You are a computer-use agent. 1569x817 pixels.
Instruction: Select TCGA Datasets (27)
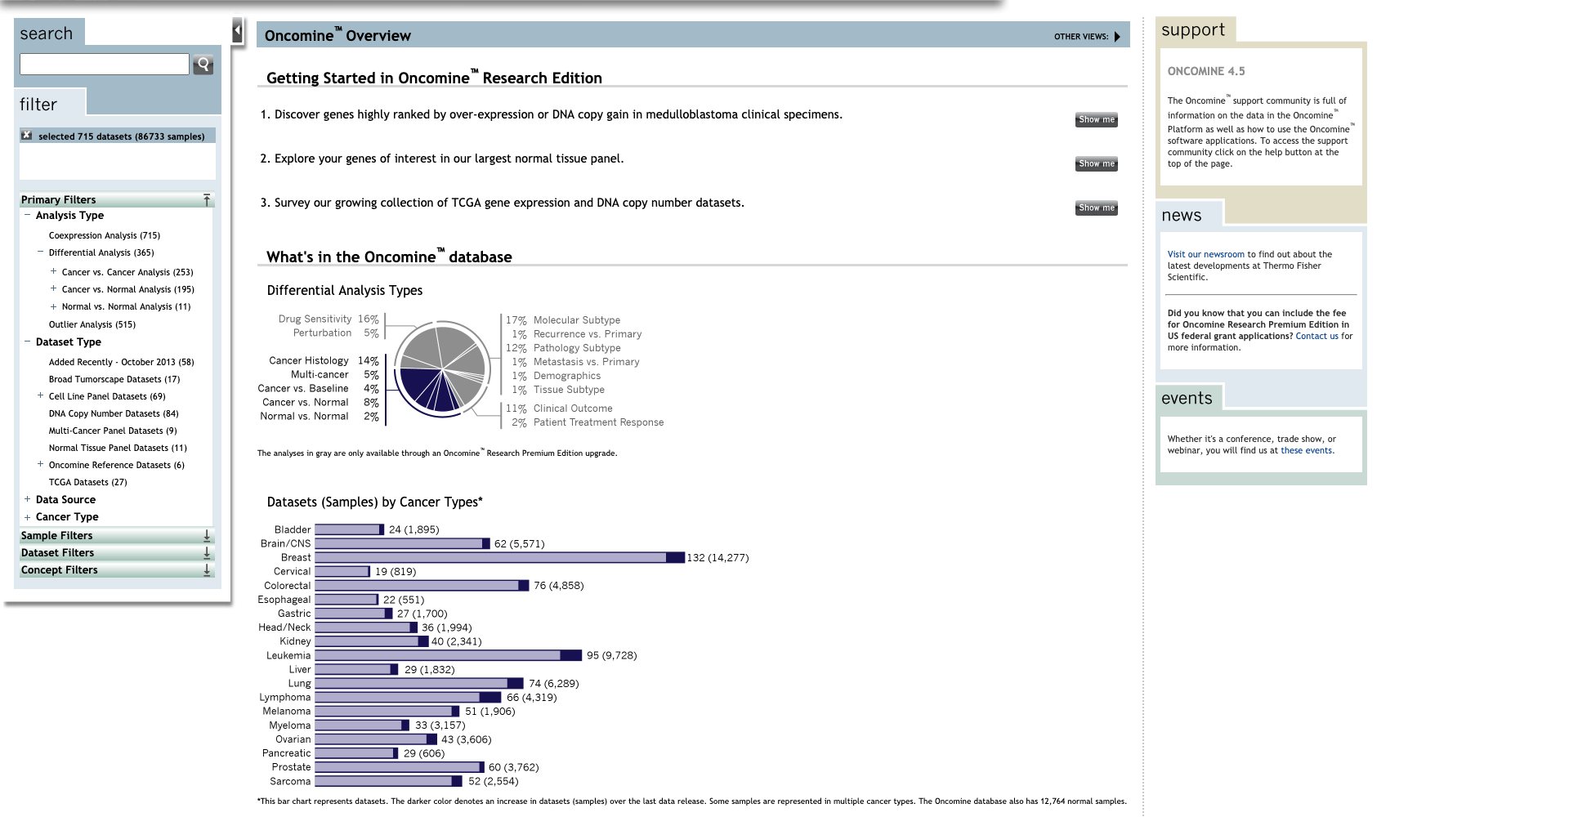88,482
